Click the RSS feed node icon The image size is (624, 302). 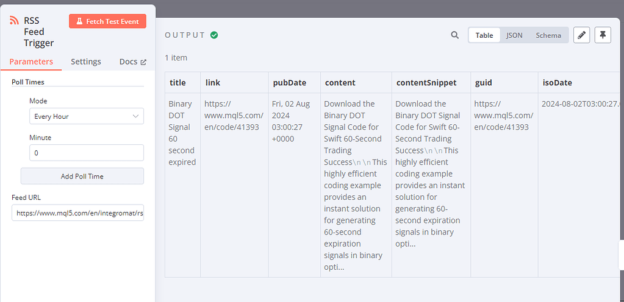(x=14, y=21)
